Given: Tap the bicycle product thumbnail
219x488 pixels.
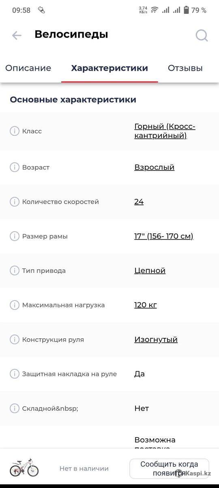Looking at the screenshot, I should click(x=24, y=468).
